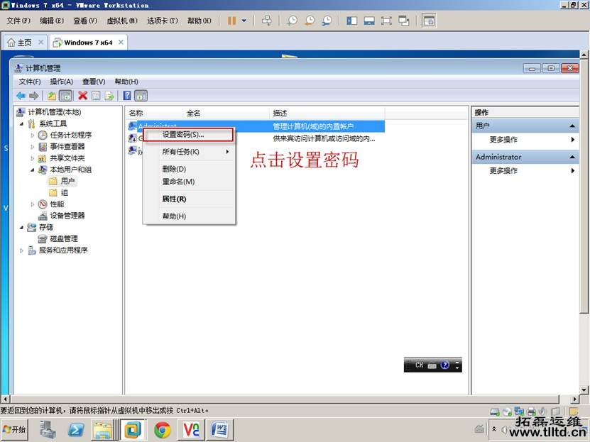Toggle the library sidebar panel icon
590x442 pixels.
(x=351, y=21)
